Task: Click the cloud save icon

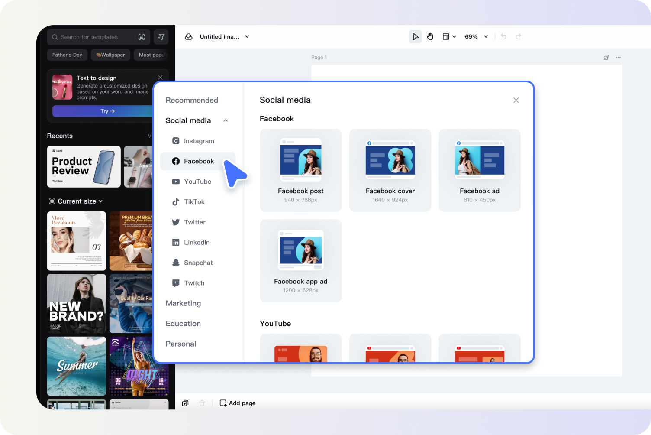Action: pos(189,37)
